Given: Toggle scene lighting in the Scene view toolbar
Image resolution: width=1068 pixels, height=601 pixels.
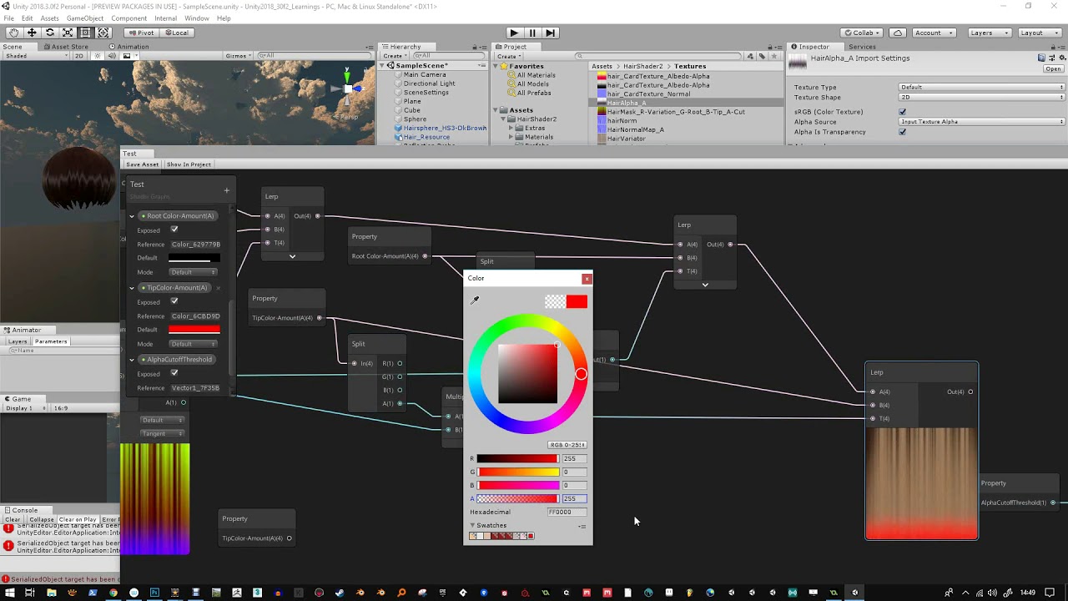Looking at the screenshot, I should click(97, 56).
